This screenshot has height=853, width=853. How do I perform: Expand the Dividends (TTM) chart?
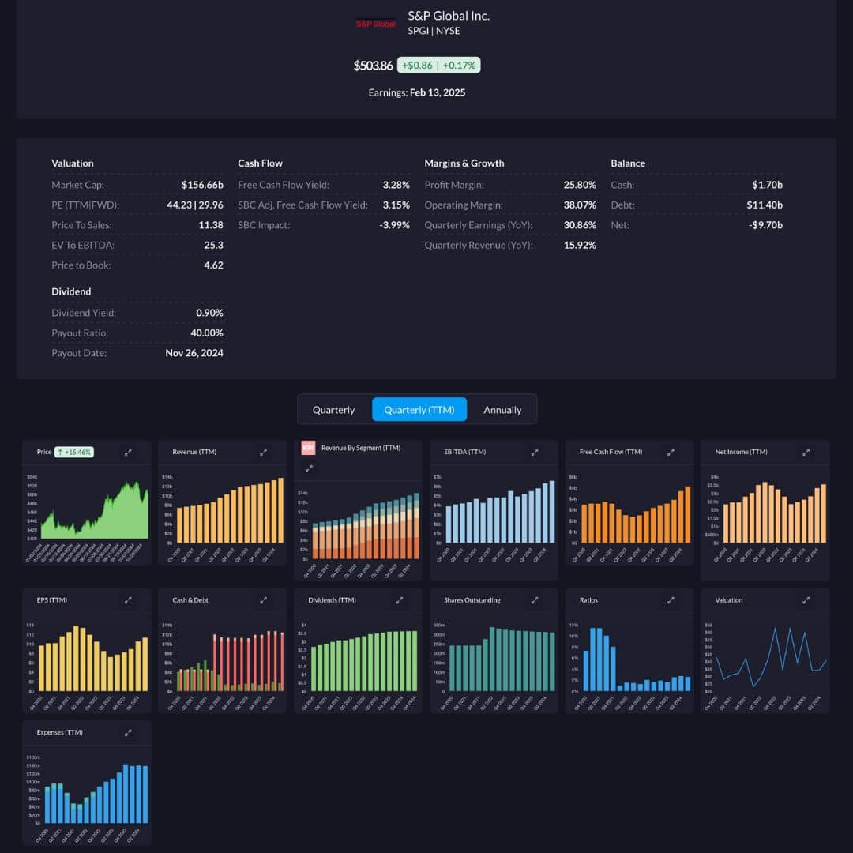coord(400,600)
